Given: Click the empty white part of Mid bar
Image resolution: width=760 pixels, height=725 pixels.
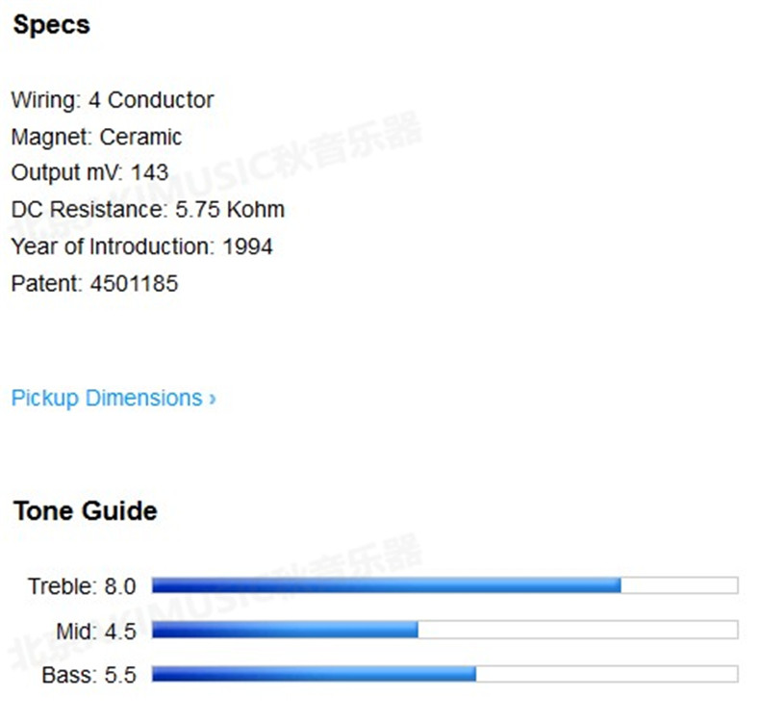Looking at the screenshot, I should tap(577, 630).
